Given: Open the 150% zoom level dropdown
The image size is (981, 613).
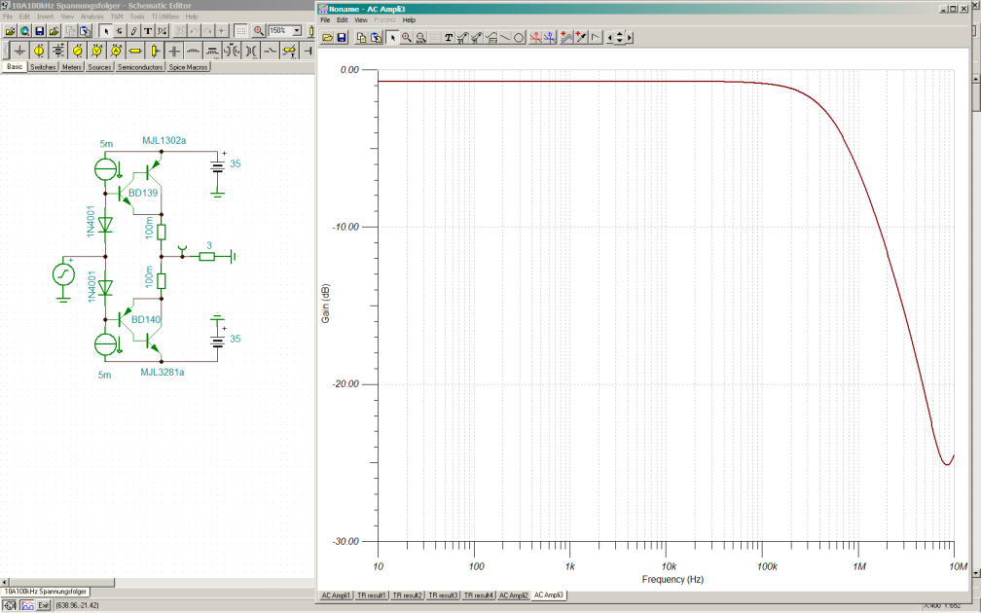Looking at the screenshot, I should pos(295,31).
